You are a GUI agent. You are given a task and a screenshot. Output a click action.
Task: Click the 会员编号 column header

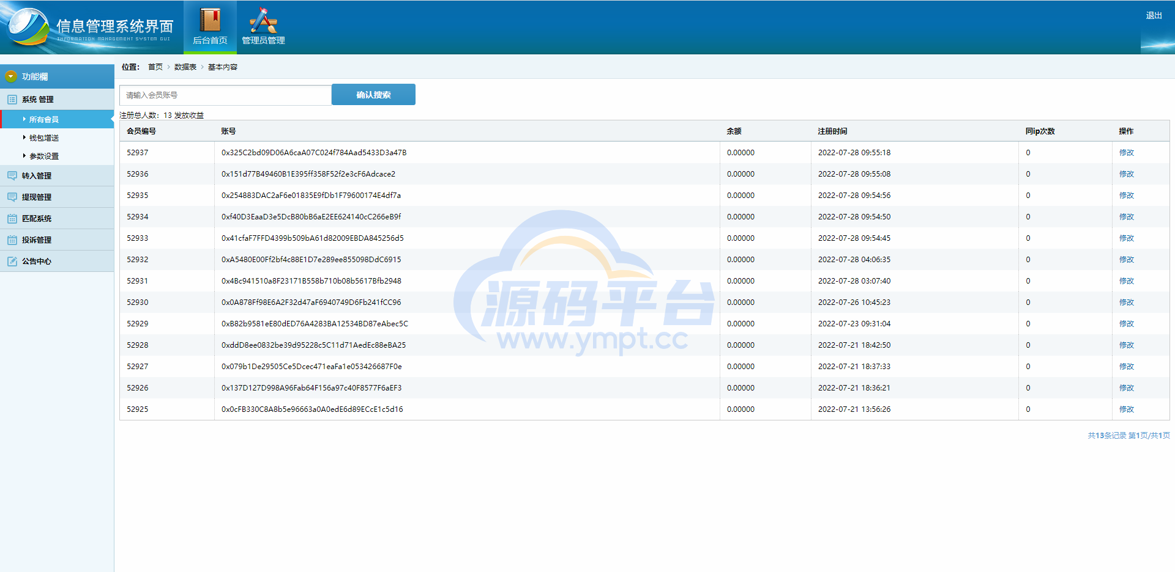(141, 131)
